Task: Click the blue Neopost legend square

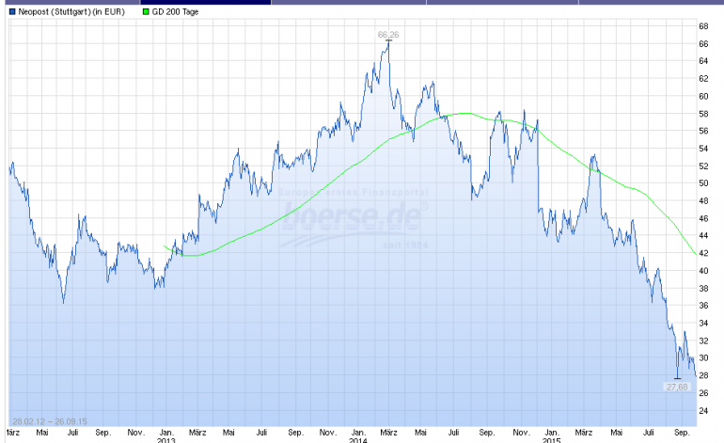Action: pyautogui.click(x=12, y=11)
